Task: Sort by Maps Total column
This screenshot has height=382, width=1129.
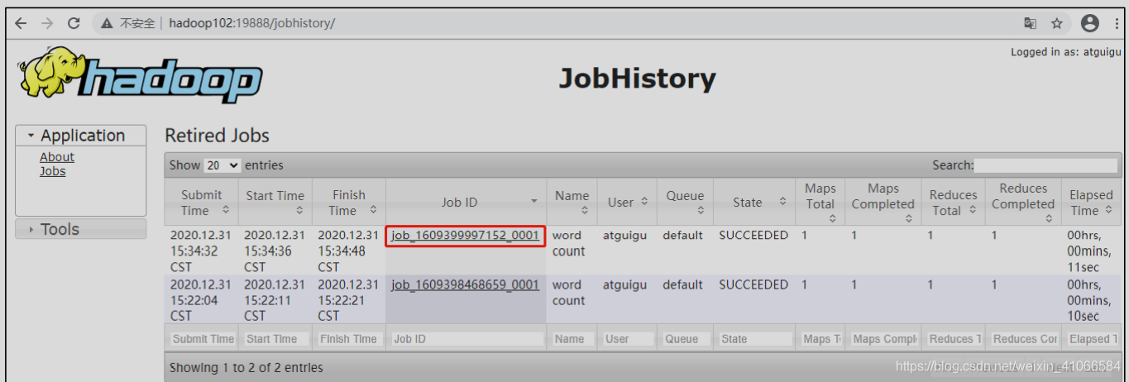Action: coord(820,203)
